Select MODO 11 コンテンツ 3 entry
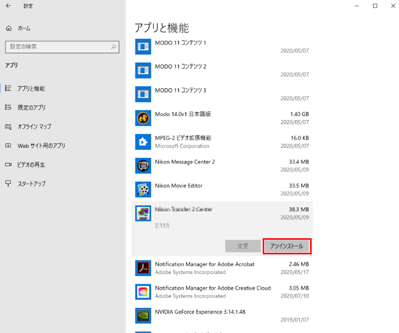Screen dimensions: 399x333 point(222,94)
